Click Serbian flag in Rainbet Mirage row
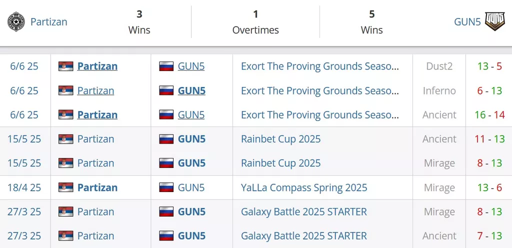The width and height of the screenshot is (512, 248). 65,163
